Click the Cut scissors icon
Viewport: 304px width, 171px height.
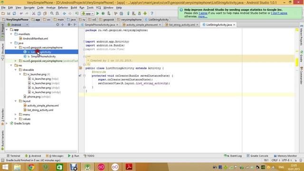pyautogui.click(x=34, y=14)
